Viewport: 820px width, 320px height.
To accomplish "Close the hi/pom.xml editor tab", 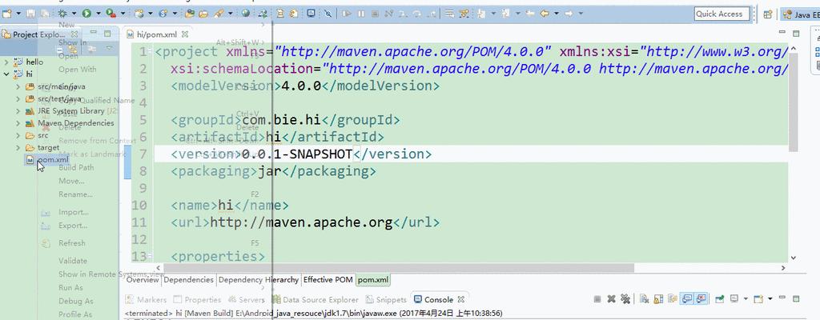I will [x=184, y=34].
